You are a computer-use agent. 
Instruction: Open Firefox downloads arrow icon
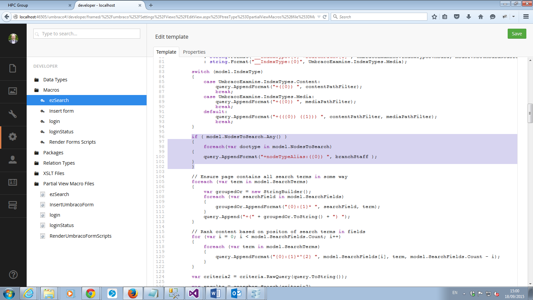pos(469,17)
